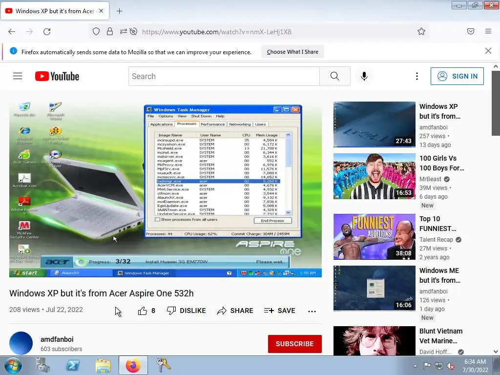Click the site security padlock icon
The width and height of the screenshot is (500, 375).
click(110, 32)
